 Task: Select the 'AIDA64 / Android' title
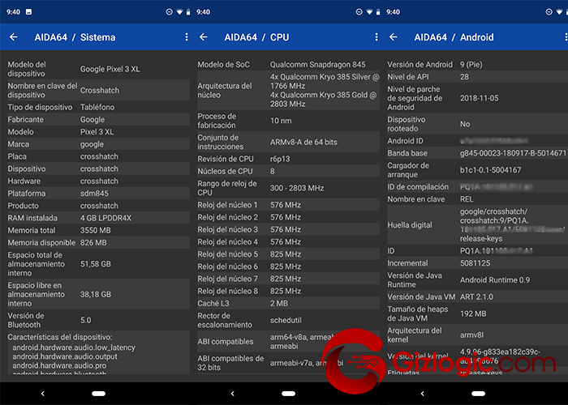pos(454,37)
